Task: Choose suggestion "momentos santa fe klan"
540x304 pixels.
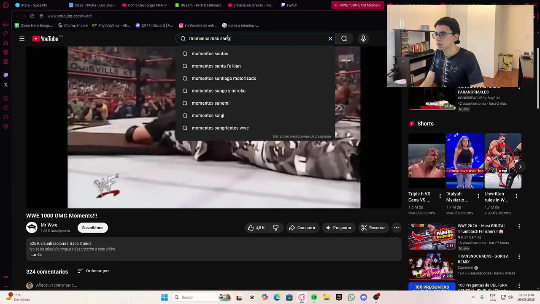Action: click(255, 66)
